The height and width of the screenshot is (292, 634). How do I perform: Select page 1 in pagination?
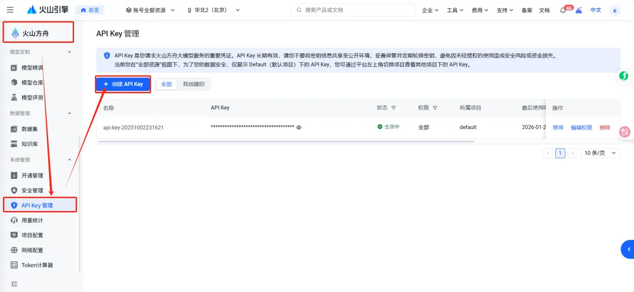pyautogui.click(x=560, y=153)
